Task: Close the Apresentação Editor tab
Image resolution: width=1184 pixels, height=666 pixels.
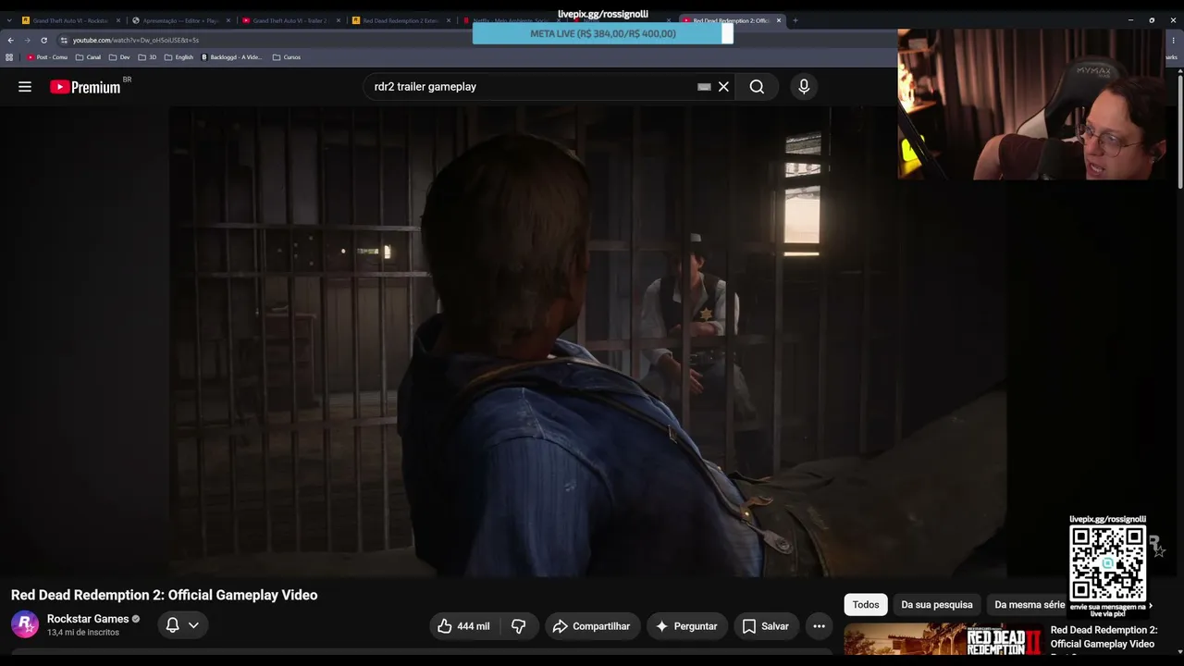Action: (x=228, y=20)
